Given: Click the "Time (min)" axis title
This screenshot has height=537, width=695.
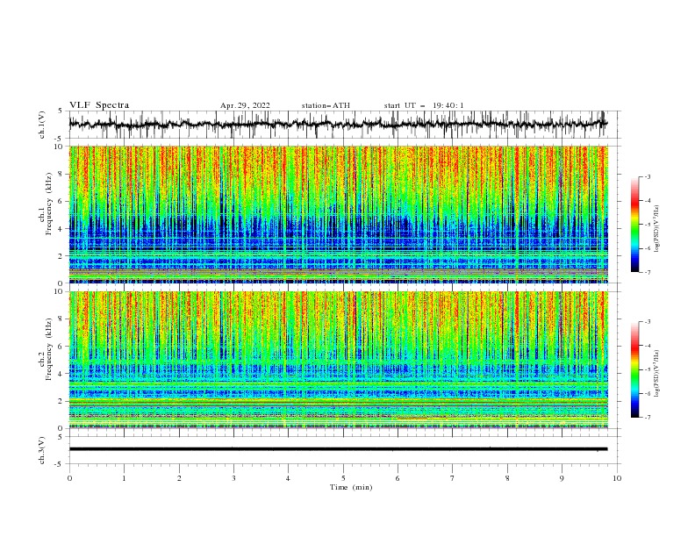Looking at the screenshot, I should tap(351, 487).
